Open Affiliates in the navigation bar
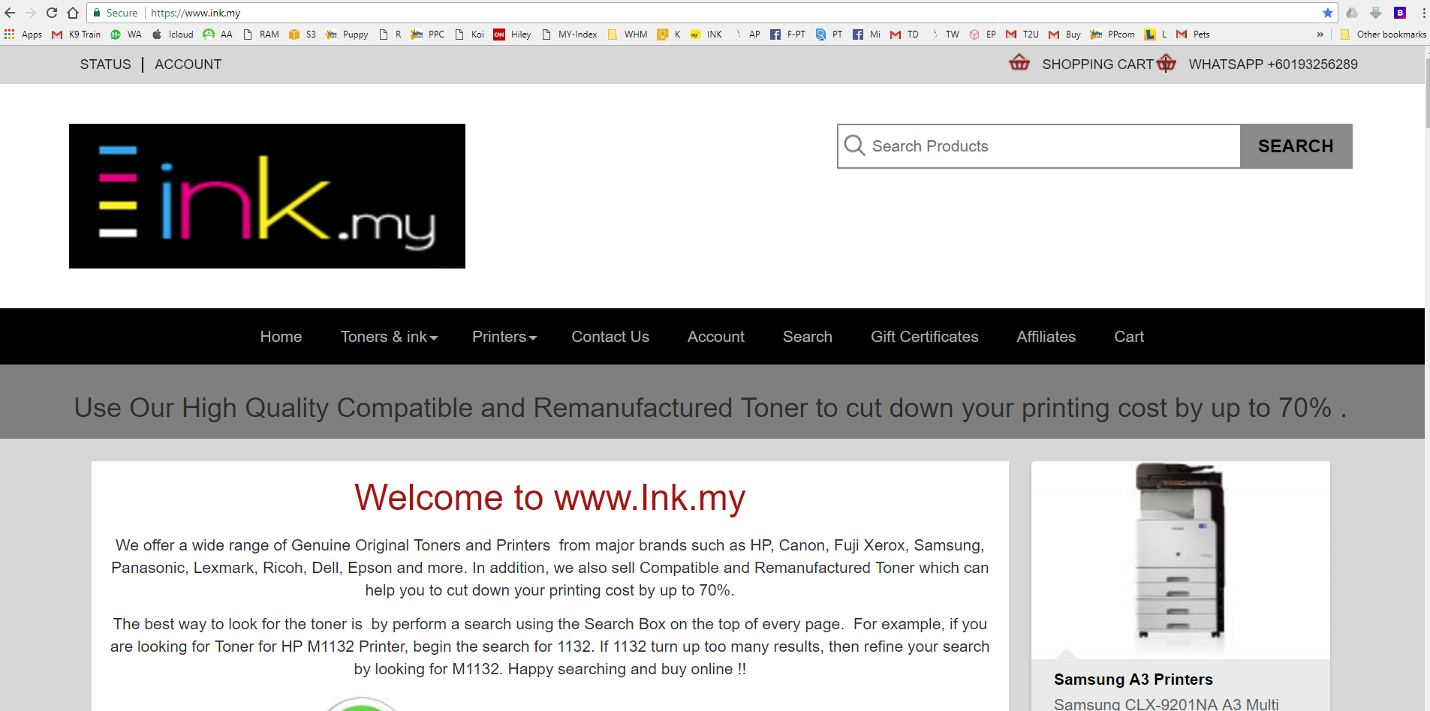 [1046, 337]
